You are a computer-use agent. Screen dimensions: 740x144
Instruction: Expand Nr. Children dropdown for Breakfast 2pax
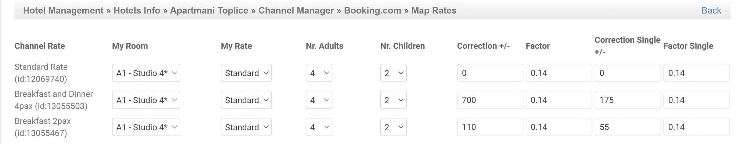tap(393, 127)
